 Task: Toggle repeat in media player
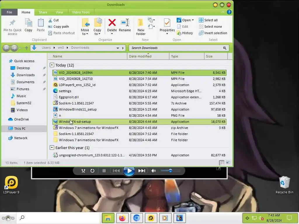[x=93, y=171]
